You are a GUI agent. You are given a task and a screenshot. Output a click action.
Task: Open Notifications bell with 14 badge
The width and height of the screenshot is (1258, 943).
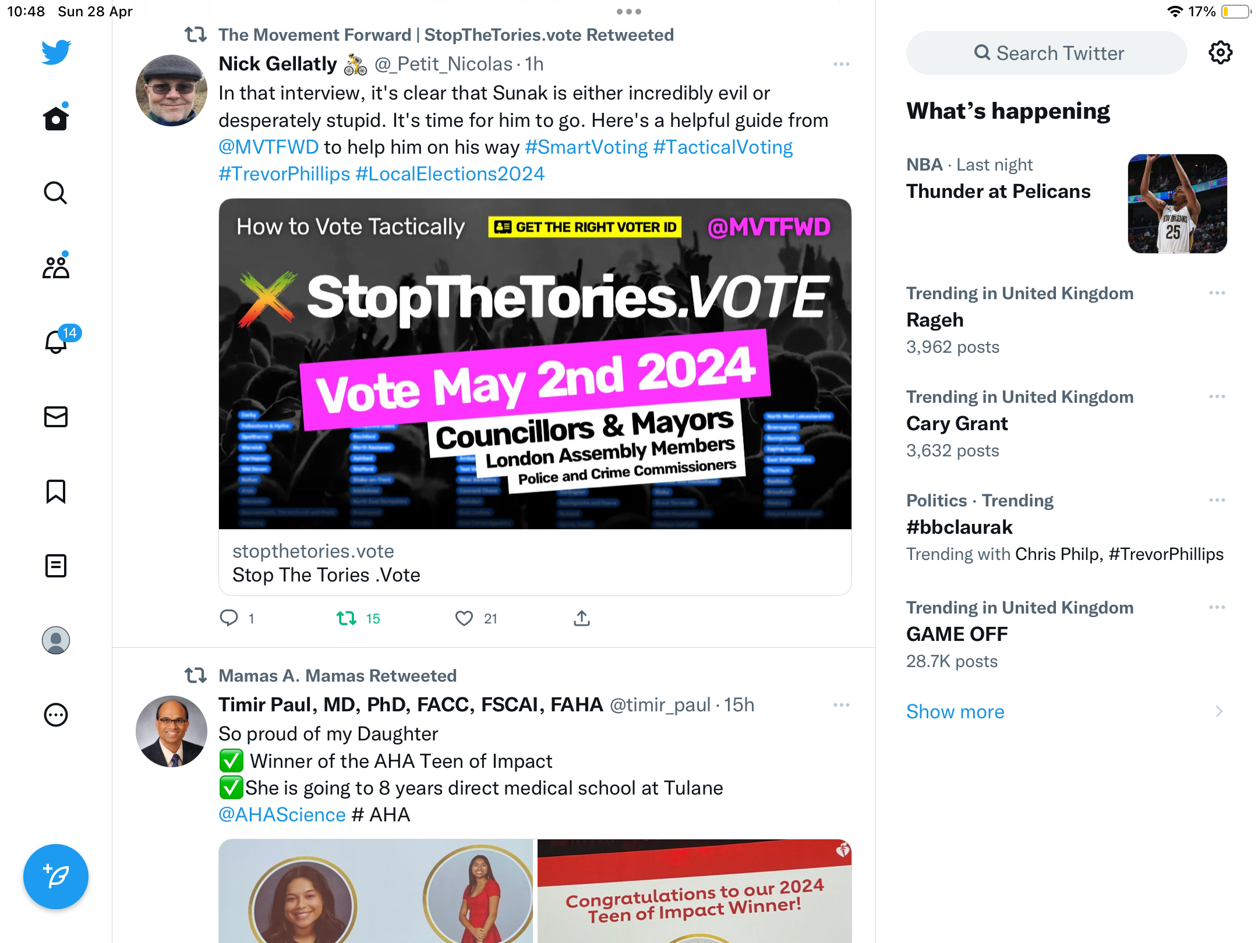(x=56, y=341)
